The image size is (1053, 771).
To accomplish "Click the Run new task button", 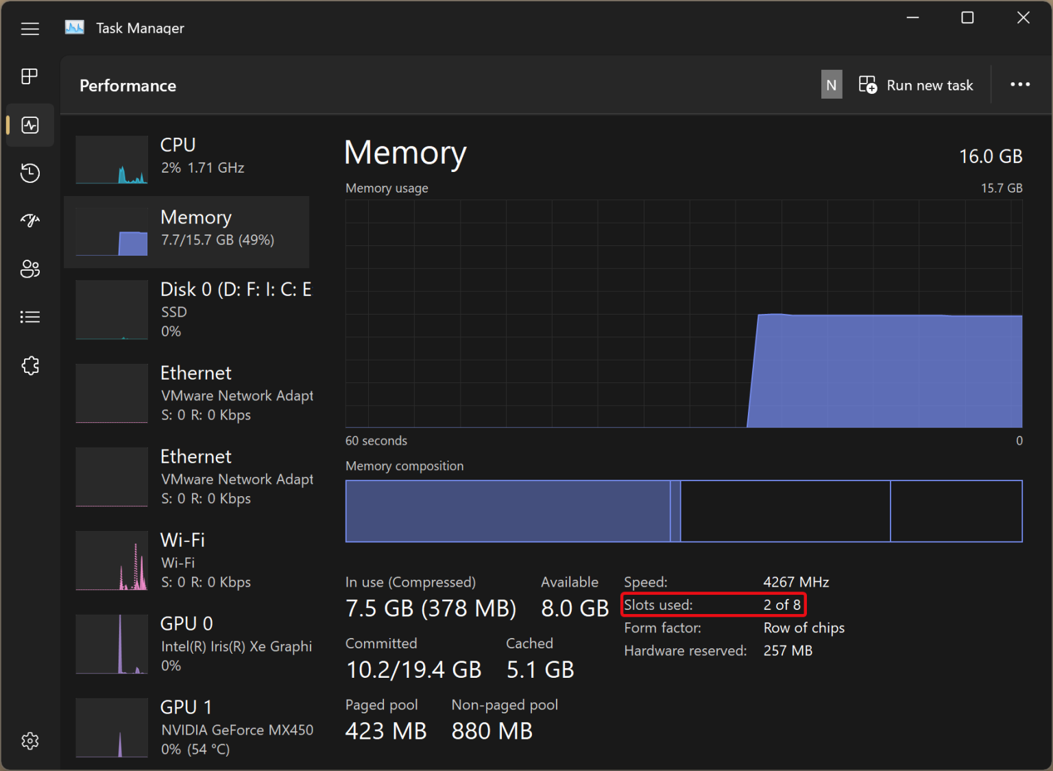I will 916,84.
